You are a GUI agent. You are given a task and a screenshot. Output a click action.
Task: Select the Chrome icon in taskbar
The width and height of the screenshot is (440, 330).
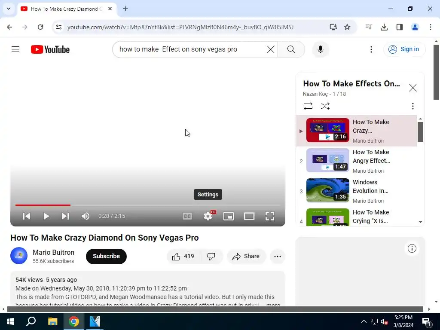coord(74,321)
